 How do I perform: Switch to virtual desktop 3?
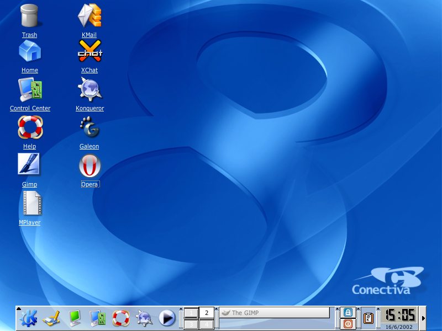(191, 324)
